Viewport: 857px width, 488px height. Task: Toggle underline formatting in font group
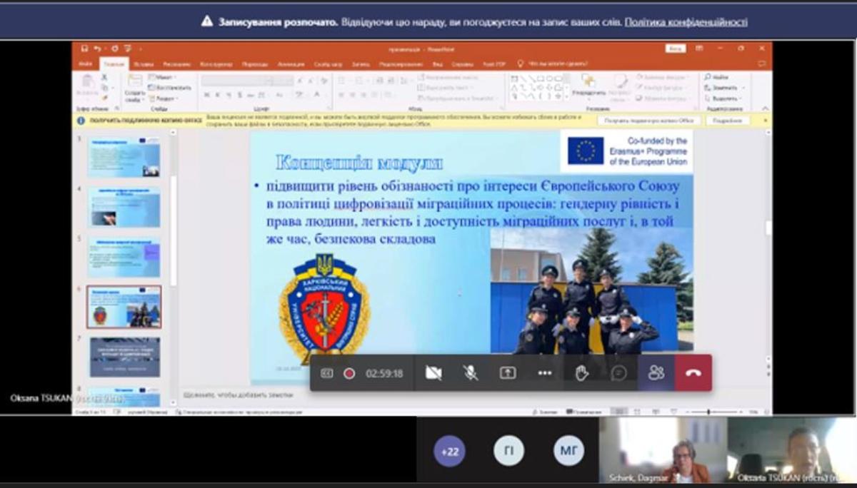[x=229, y=95]
